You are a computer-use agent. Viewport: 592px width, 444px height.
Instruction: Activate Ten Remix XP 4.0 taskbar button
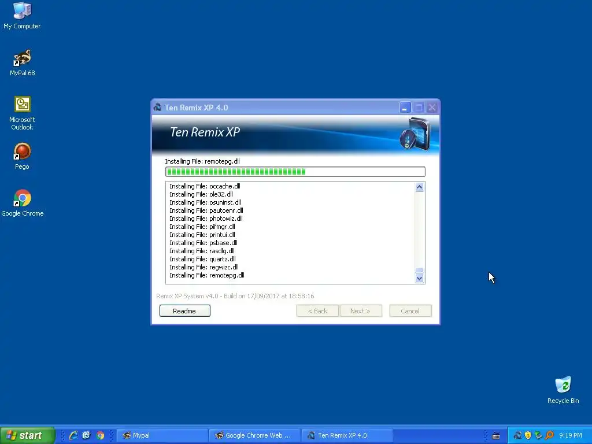(x=347, y=435)
